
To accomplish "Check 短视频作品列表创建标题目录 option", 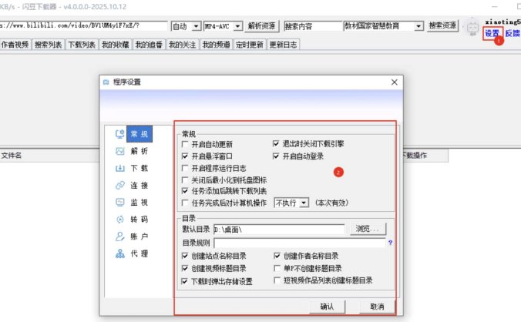I will [277, 280].
